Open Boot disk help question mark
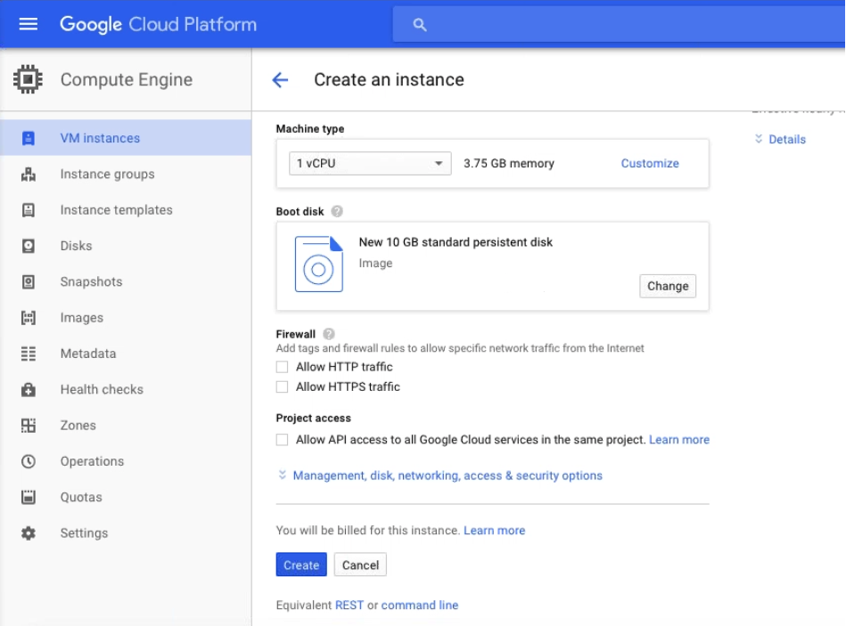Image resolution: width=846 pixels, height=626 pixels. (337, 212)
